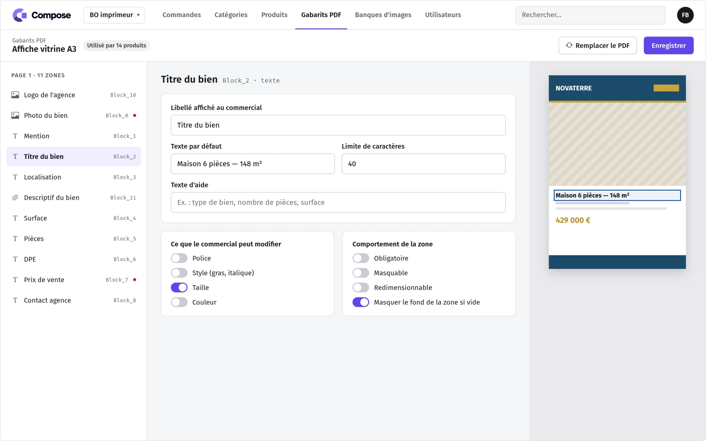Turn on the Masquable toggle
The height and width of the screenshot is (441, 706).
pos(361,273)
